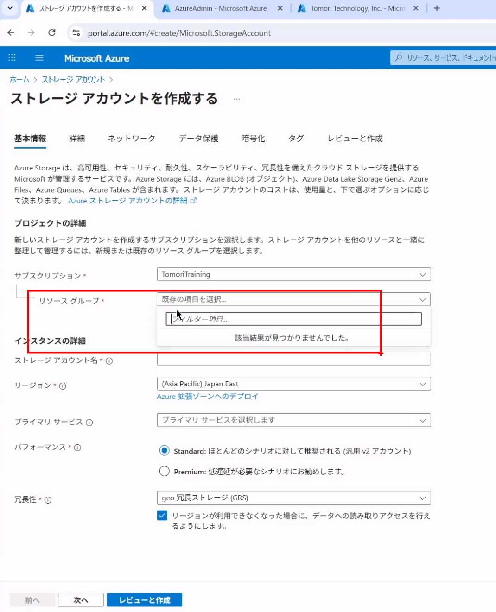Screen dimensions: 496x612
Task: Click info icon next to 冗長性 label
Action: (x=48, y=500)
